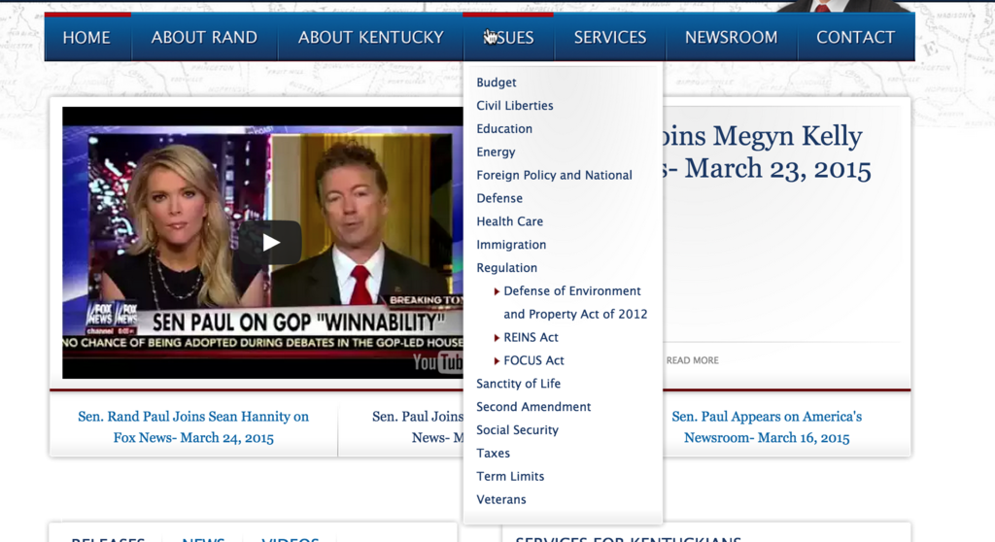Open the Taxes issue page
This screenshot has width=995, height=542.
[493, 454]
